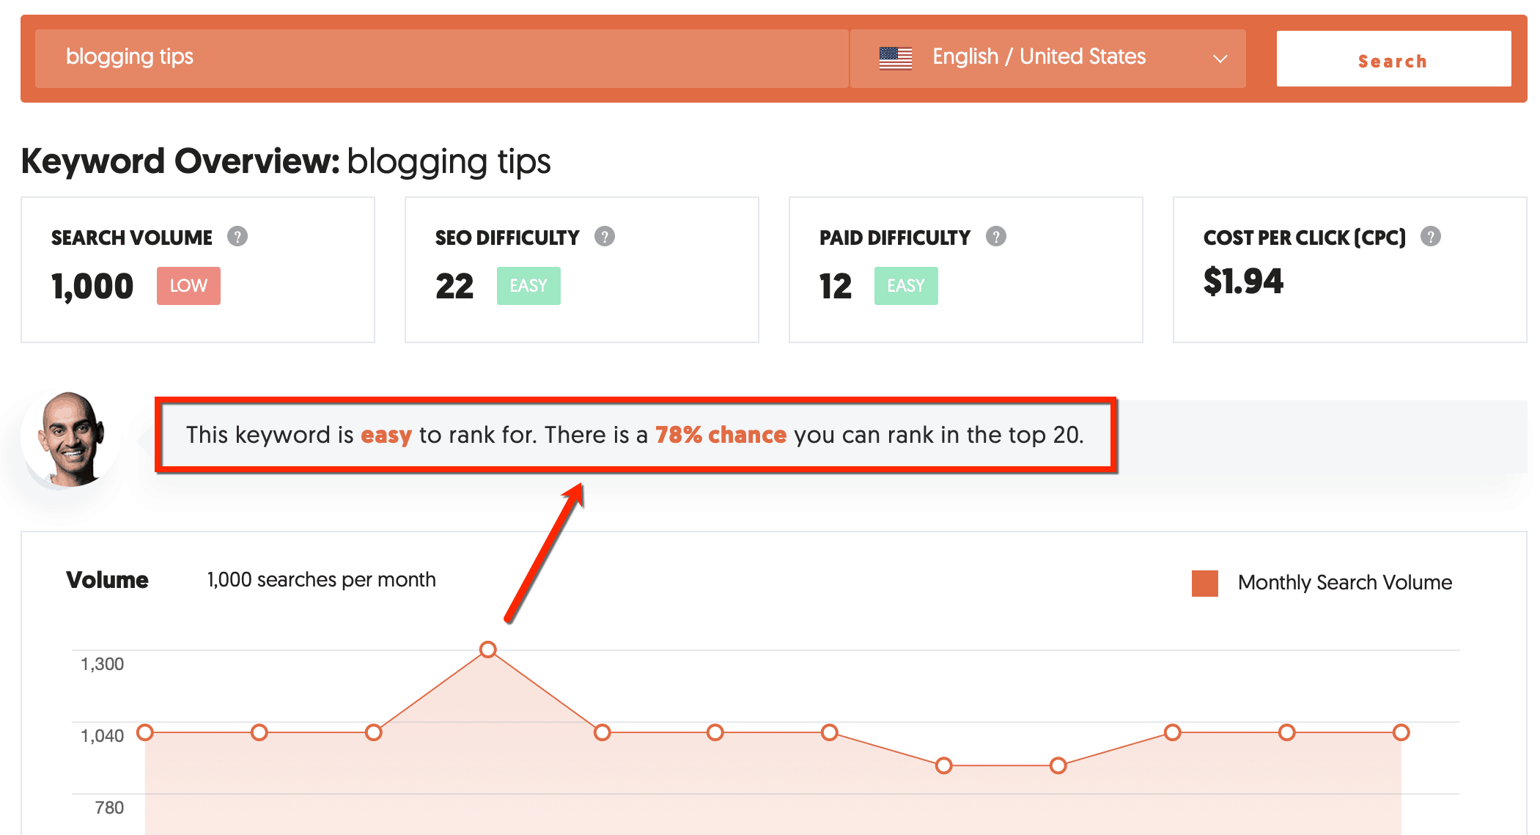Image resolution: width=1540 pixels, height=835 pixels.
Task: Click the EASY badge next to Paid Difficulty
Action: click(906, 286)
